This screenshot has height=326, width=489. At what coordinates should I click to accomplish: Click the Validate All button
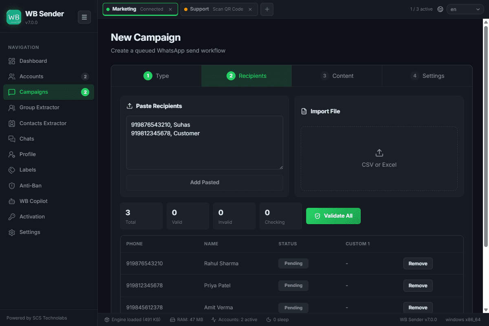pos(333,216)
